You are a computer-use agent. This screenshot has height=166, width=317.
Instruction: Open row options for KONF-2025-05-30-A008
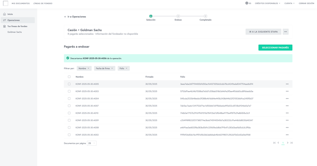[x=287, y=127]
